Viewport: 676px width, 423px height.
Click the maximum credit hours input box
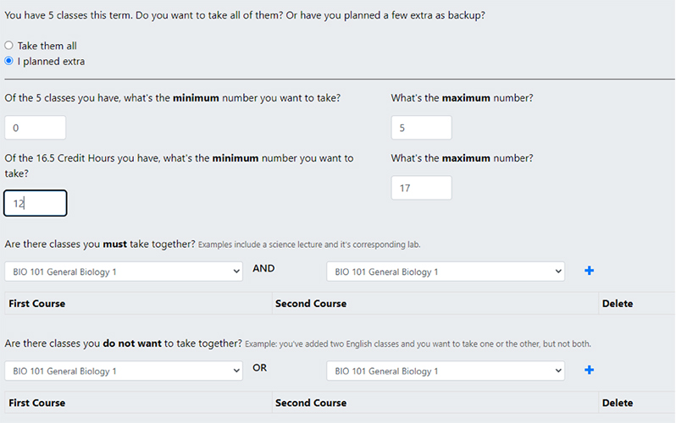[x=421, y=188]
